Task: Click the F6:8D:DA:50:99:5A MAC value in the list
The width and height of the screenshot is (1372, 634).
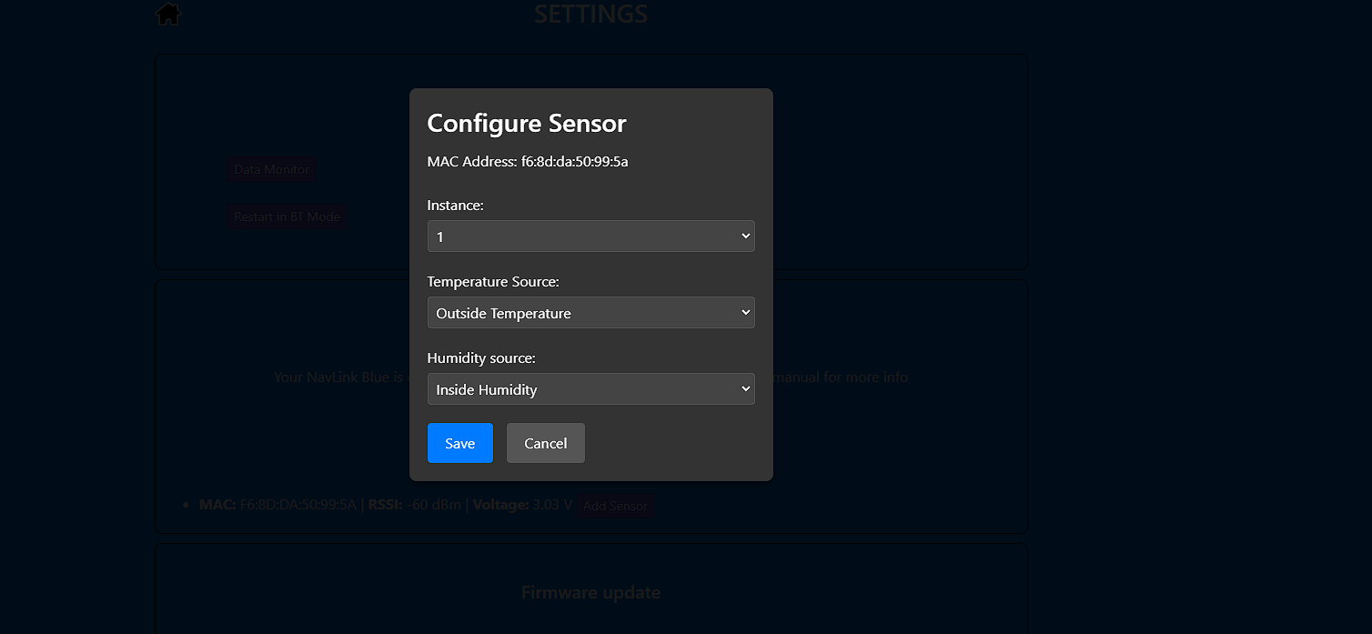Action: [x=298, y=505]
